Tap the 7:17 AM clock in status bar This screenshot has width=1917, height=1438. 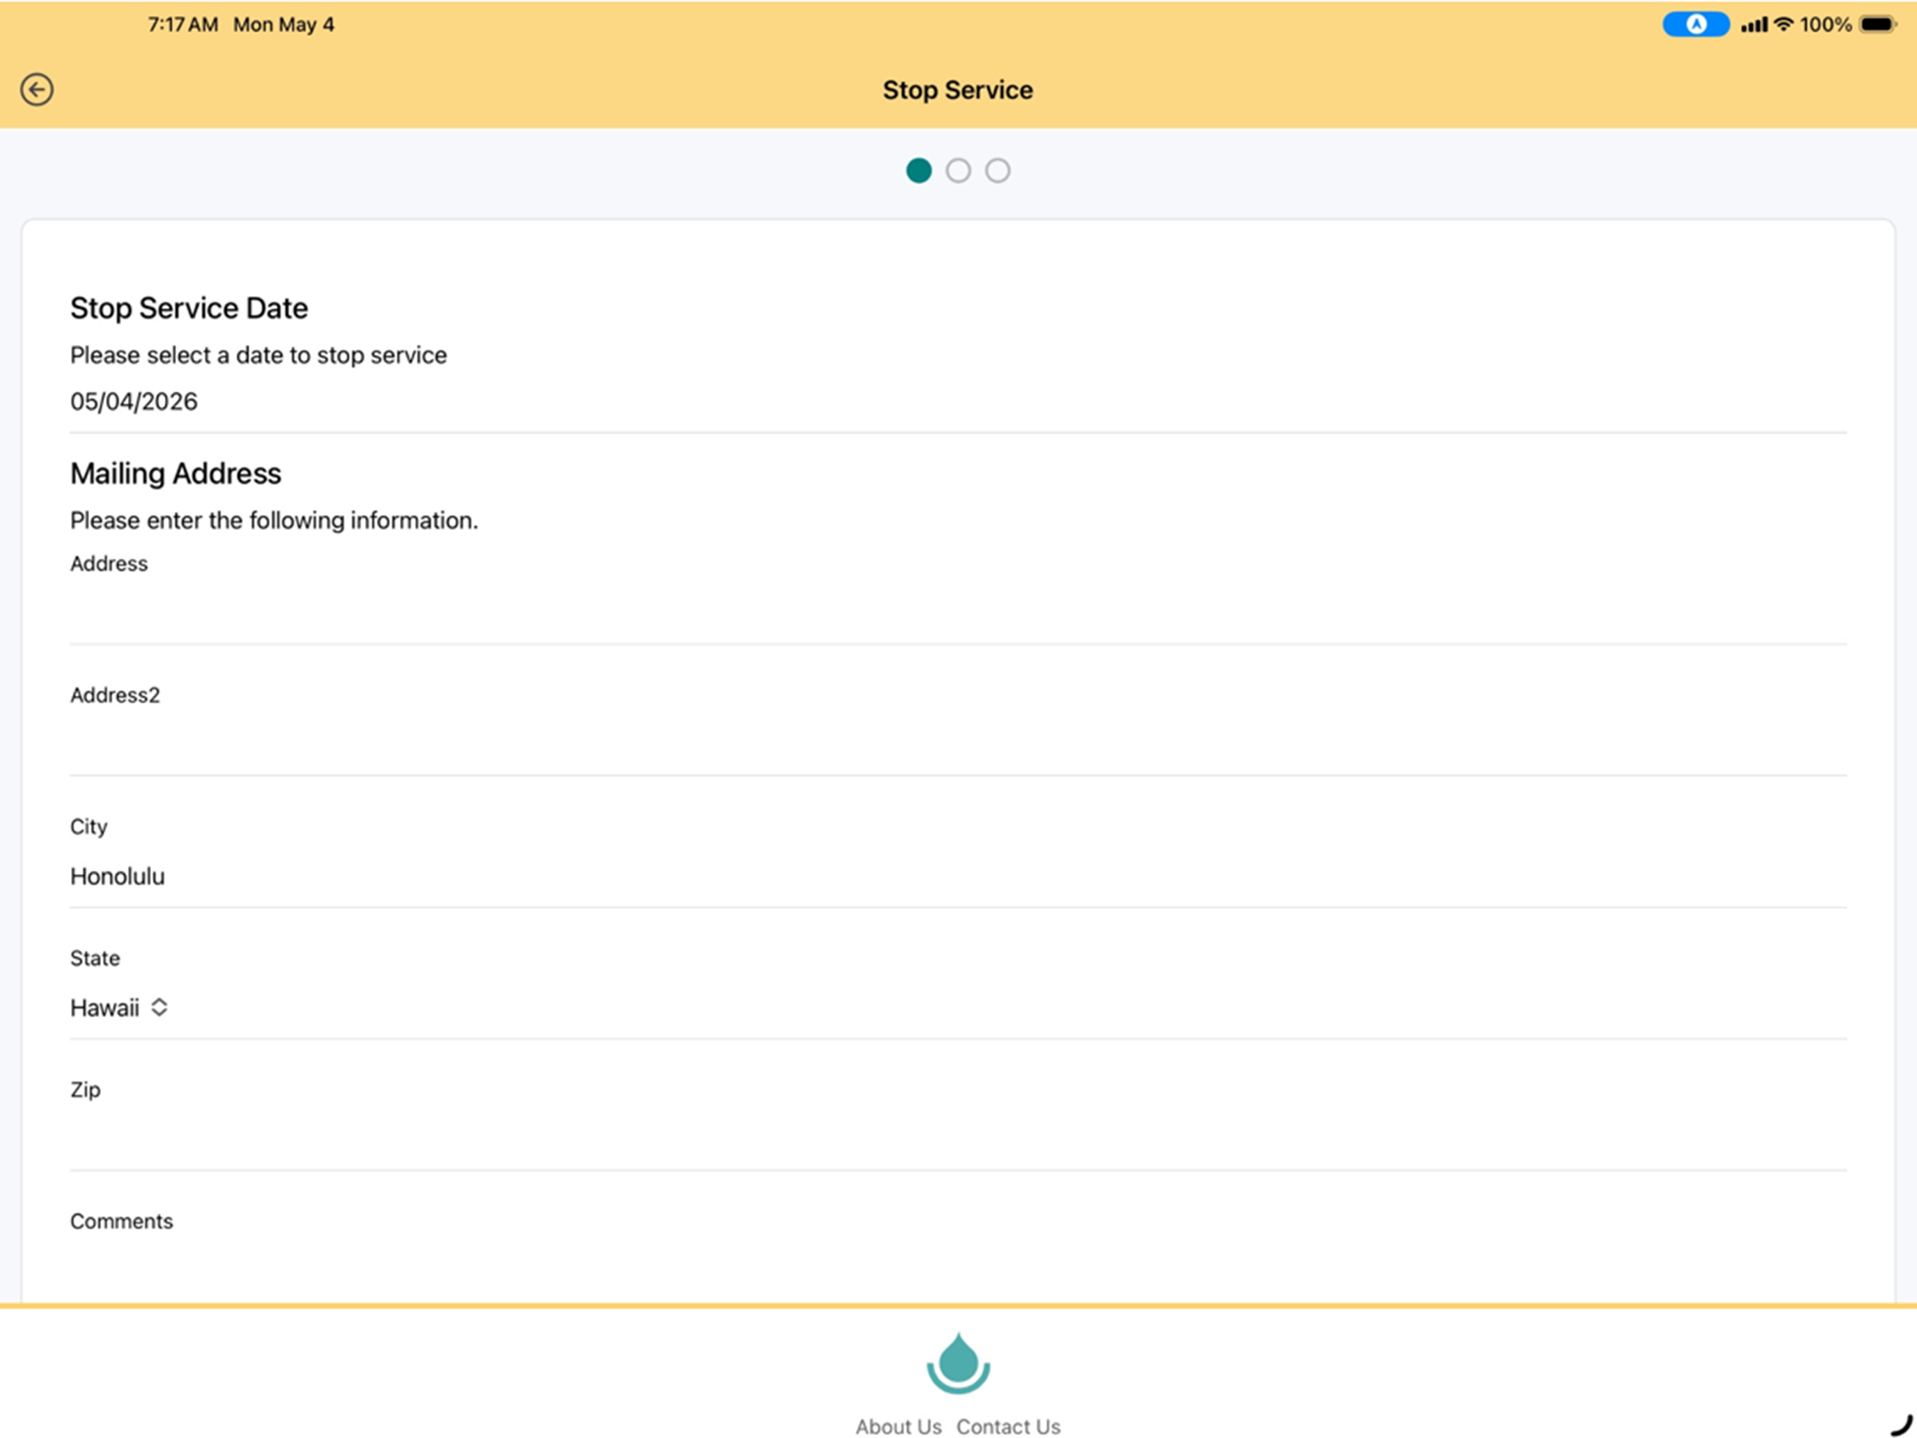pos(183,24)
